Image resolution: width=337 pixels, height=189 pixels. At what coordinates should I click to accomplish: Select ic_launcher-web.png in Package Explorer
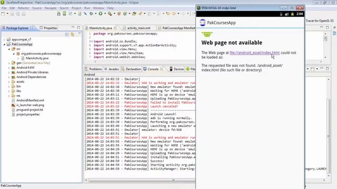pos(30,105)
